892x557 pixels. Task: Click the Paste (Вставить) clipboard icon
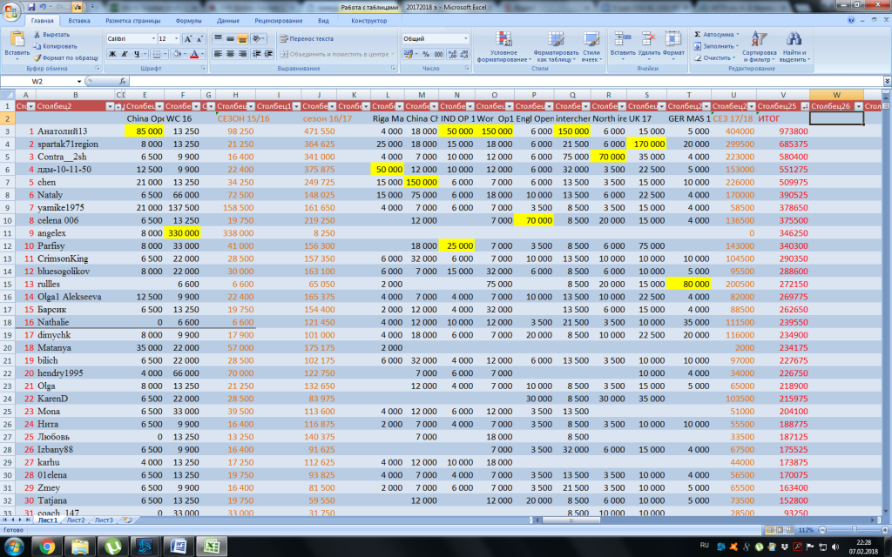[16, 40]
